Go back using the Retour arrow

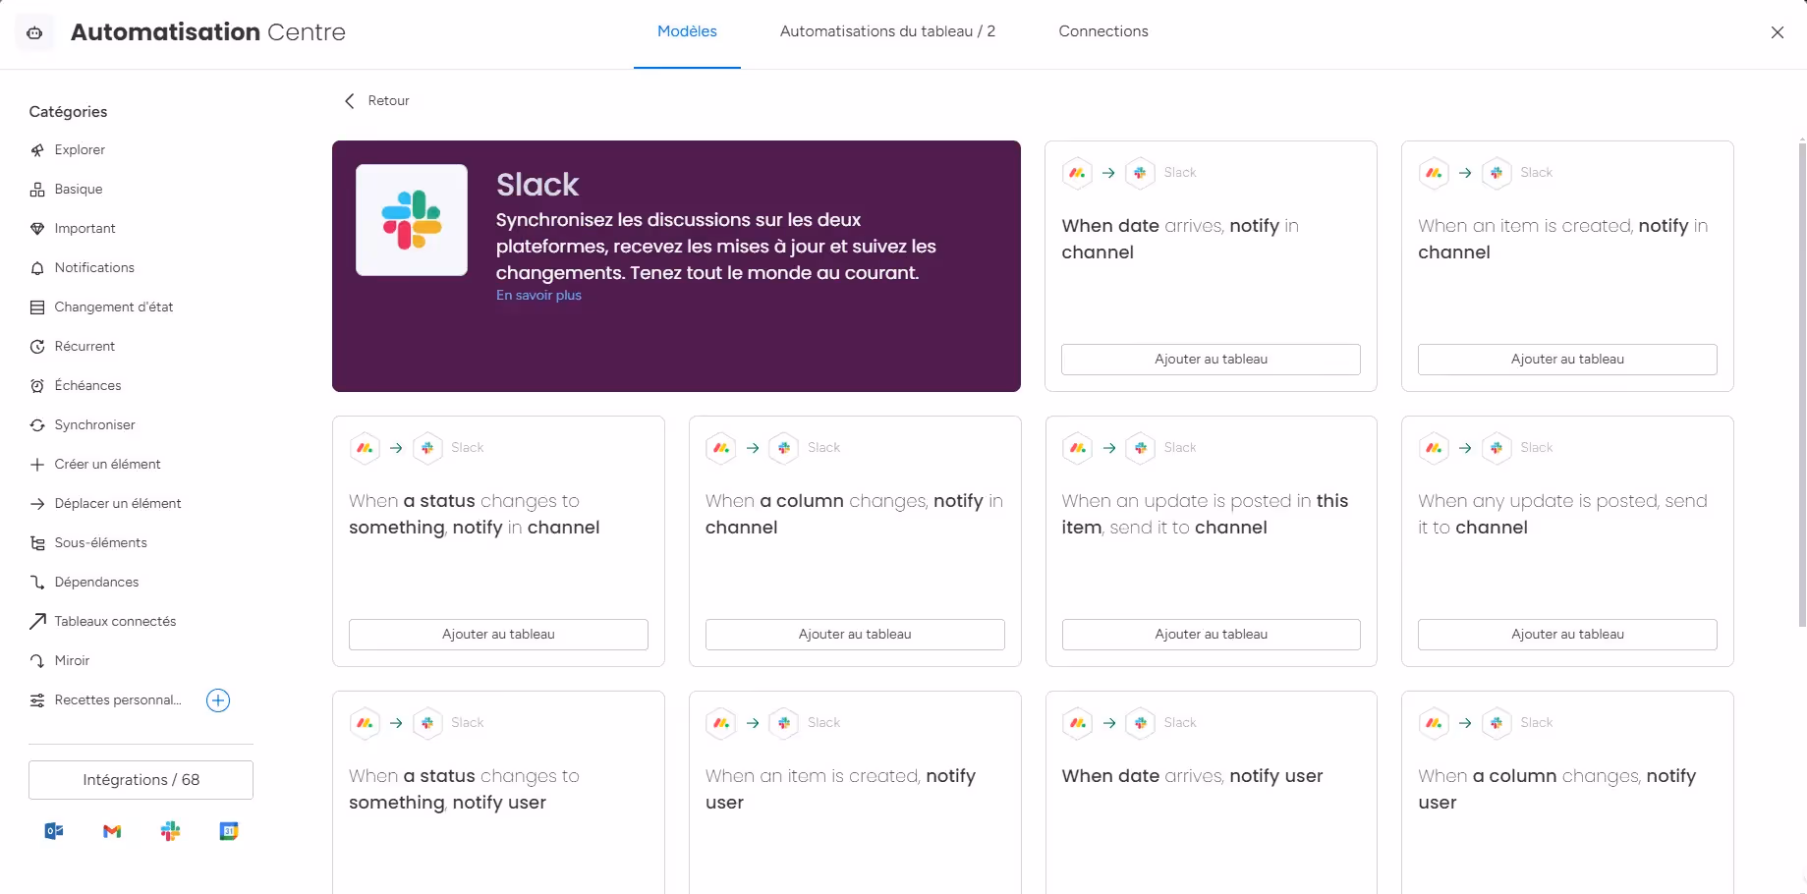[x=350, y=101]
